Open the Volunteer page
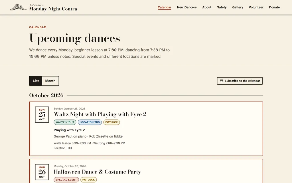Screen dimensions: 292x183 click(256, 7)
